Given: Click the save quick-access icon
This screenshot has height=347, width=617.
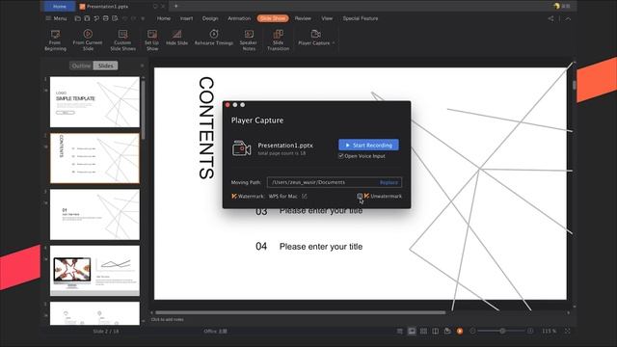Looking at the screenshot, I should pyautogui.click(x=87, y=18).
